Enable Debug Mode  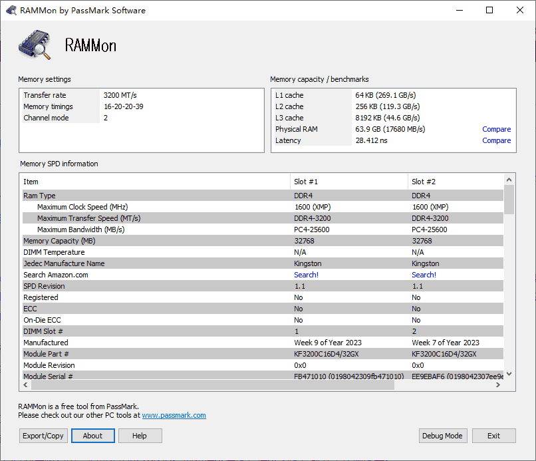click(x=442, y=436)
